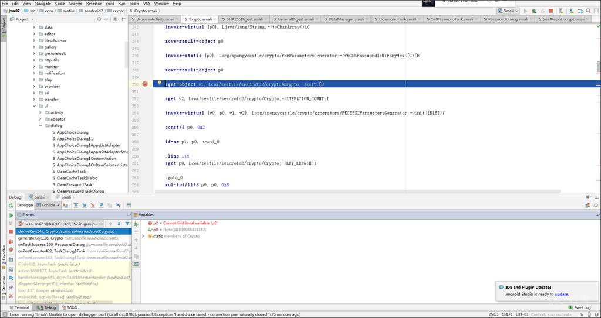Switch to the Console tab
Viewport: 601px width, 318px height.
pos(48,205)
